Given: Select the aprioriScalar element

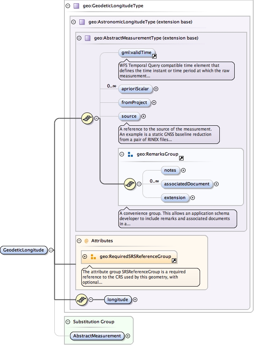Looking at the screenshot, I should pos(135,89).
